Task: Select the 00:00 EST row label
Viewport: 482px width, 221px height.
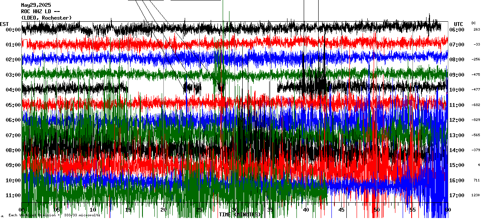Action: 13,30
